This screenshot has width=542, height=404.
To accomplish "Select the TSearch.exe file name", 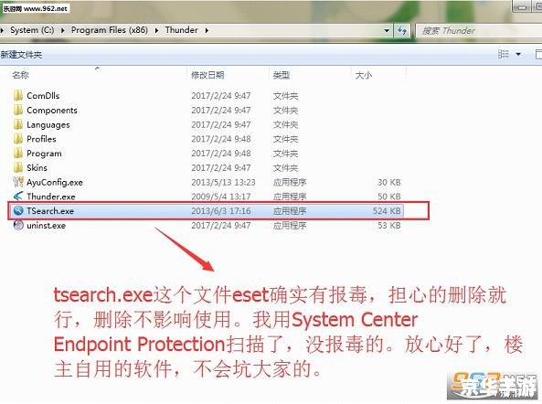I will click(50, 211).
